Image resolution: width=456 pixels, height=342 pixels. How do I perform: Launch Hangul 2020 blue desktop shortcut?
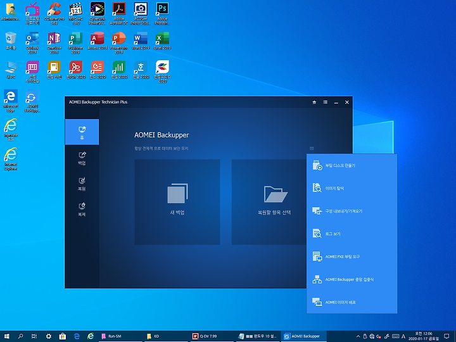[141, 70]
